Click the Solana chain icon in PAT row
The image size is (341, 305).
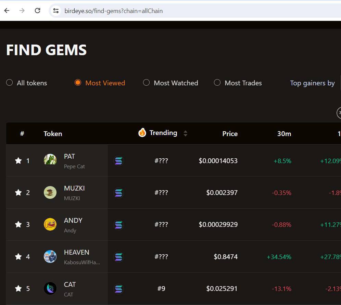coord(119,161)
